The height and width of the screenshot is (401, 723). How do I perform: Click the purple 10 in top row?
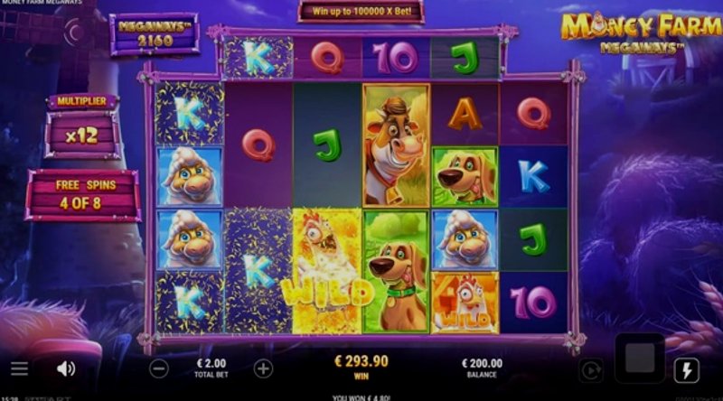(396, 58)
